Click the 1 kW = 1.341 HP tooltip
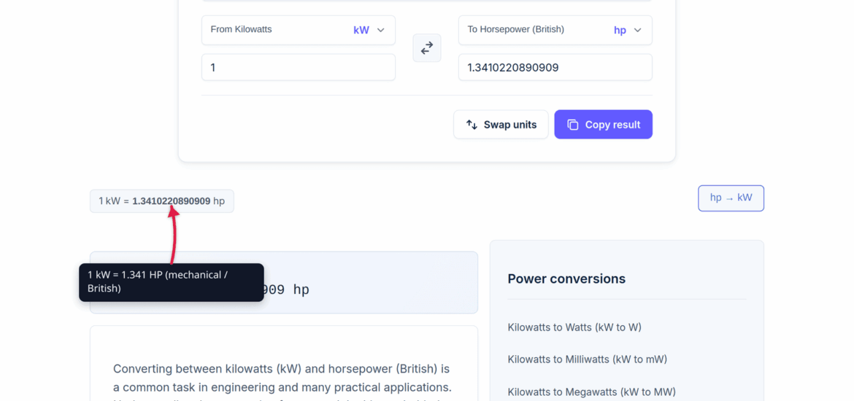 pos(171,282)
